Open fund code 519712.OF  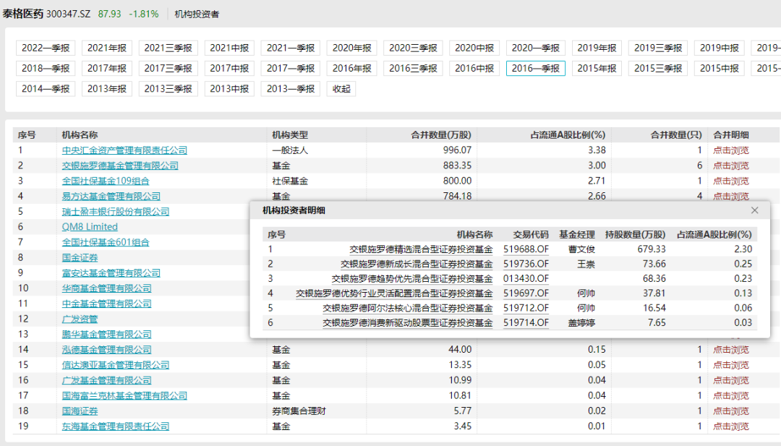tap(526, 308)
